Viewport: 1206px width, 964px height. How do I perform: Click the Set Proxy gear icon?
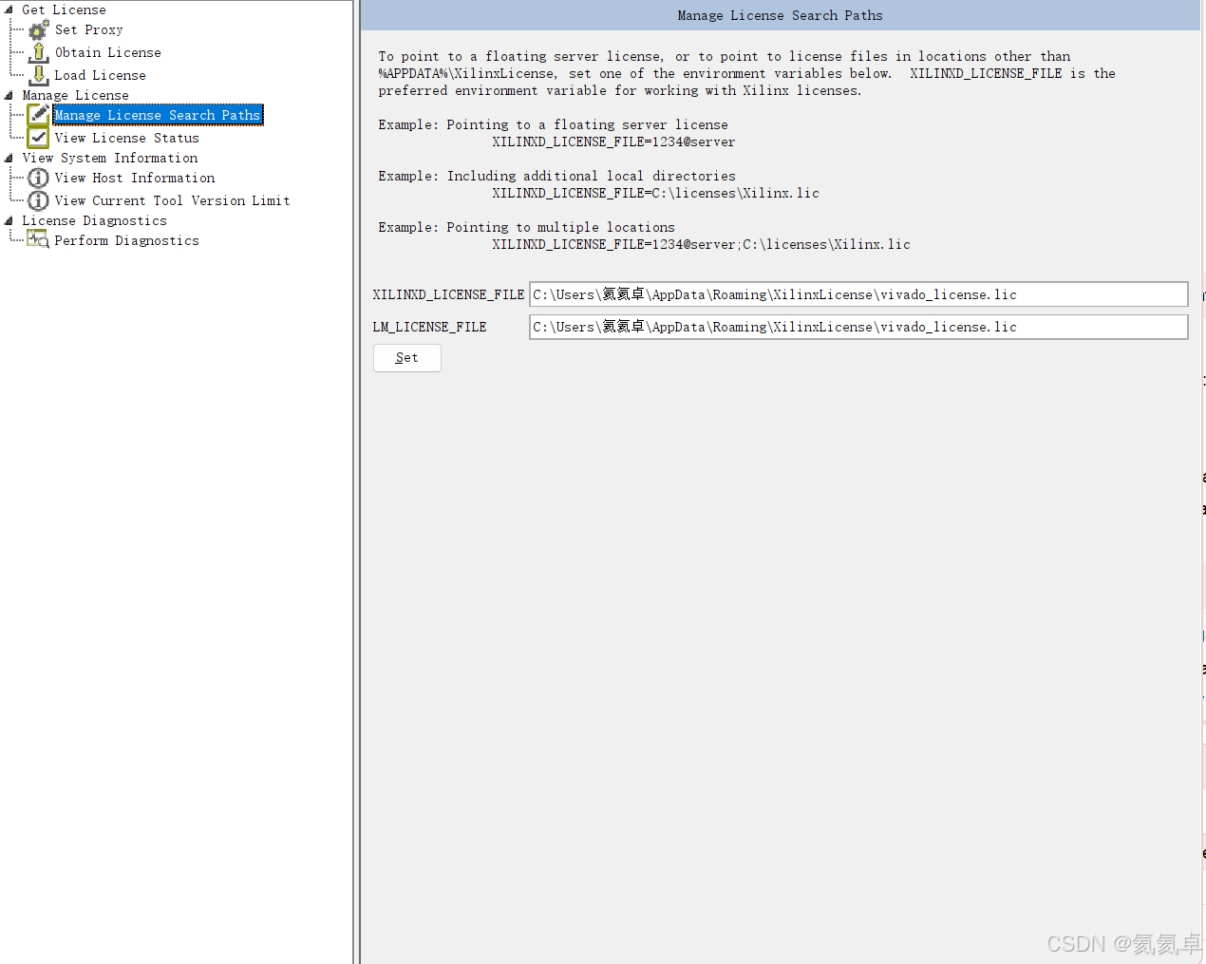pyautogui.click(x=38, y=29)
